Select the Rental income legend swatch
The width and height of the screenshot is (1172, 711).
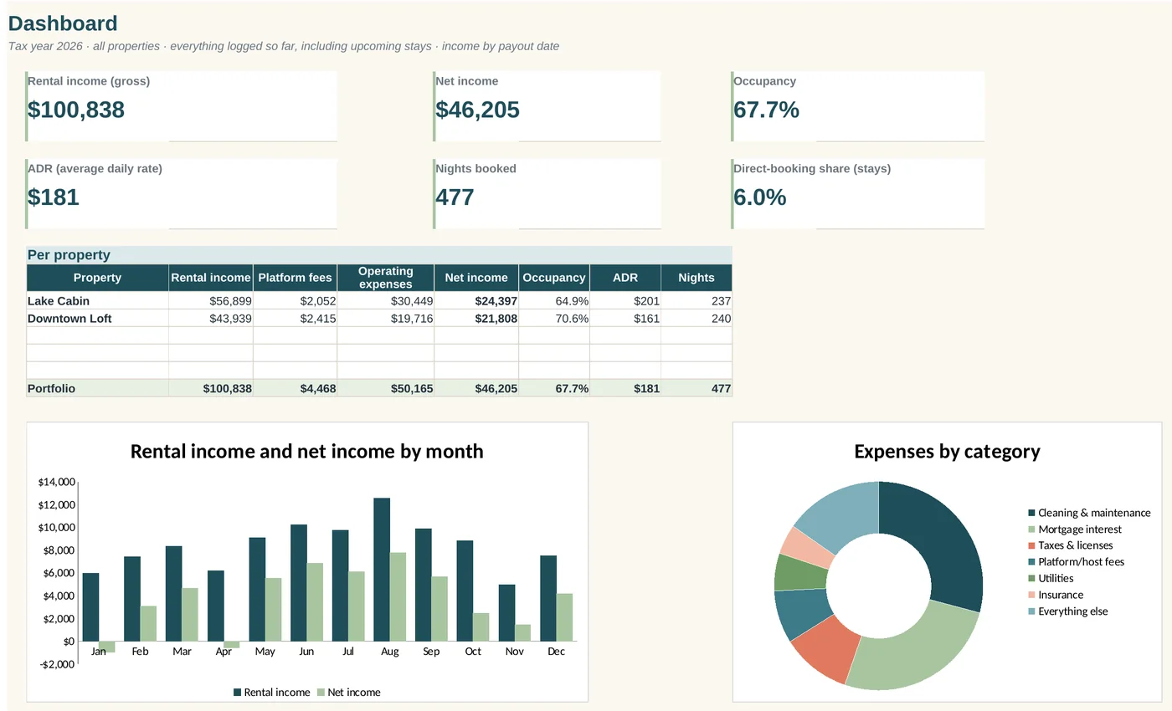(237, 693)
